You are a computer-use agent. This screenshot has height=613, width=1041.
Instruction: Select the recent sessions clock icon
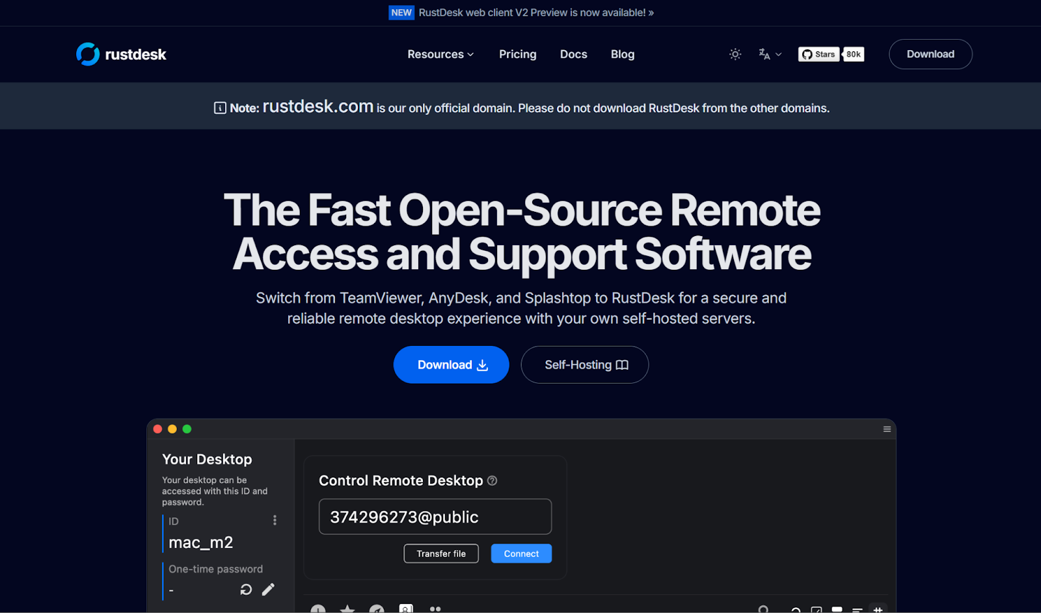tap(318, 609)
